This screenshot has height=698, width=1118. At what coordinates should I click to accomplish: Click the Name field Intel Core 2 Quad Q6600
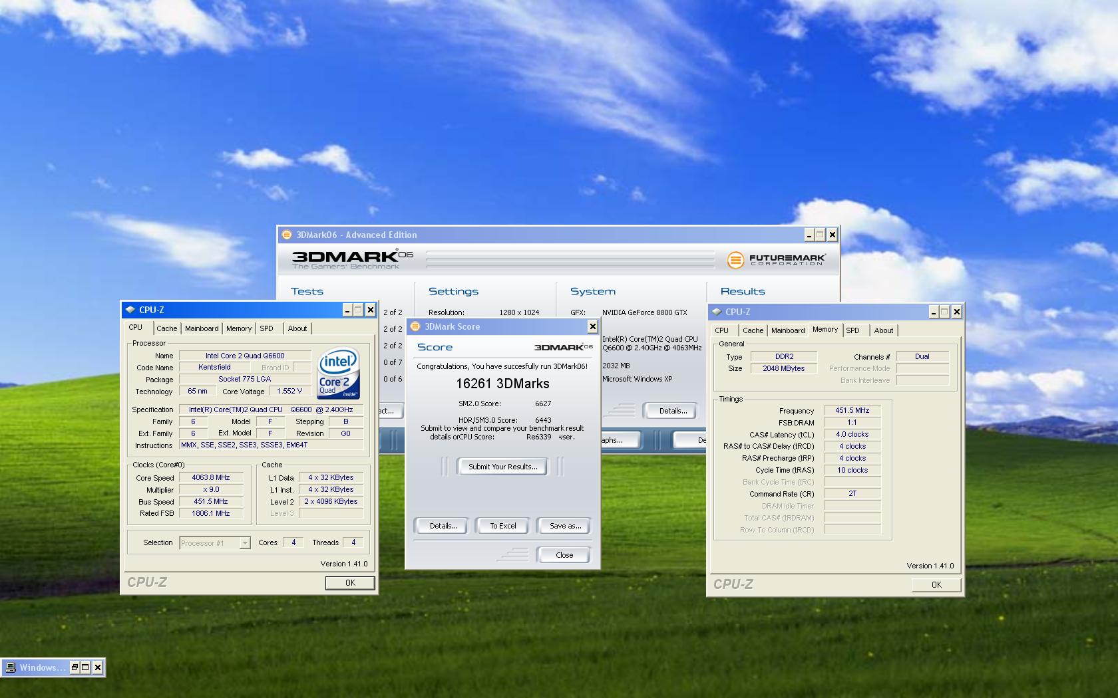245,356
